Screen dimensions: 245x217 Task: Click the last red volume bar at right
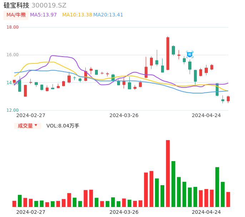click(228, 199)
